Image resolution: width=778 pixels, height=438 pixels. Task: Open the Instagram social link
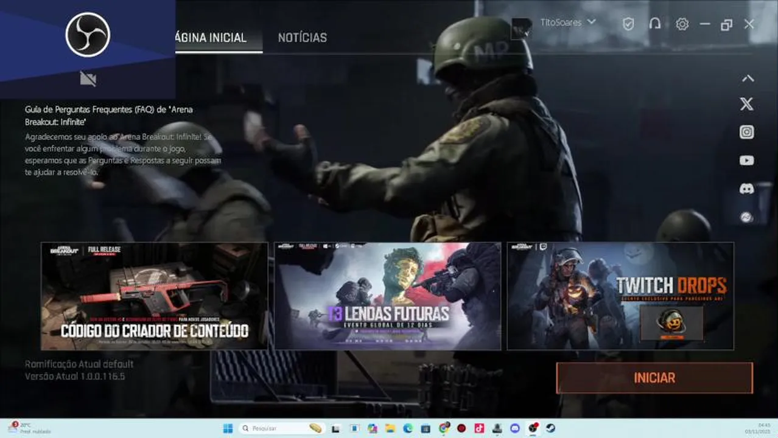pos(747,132)
